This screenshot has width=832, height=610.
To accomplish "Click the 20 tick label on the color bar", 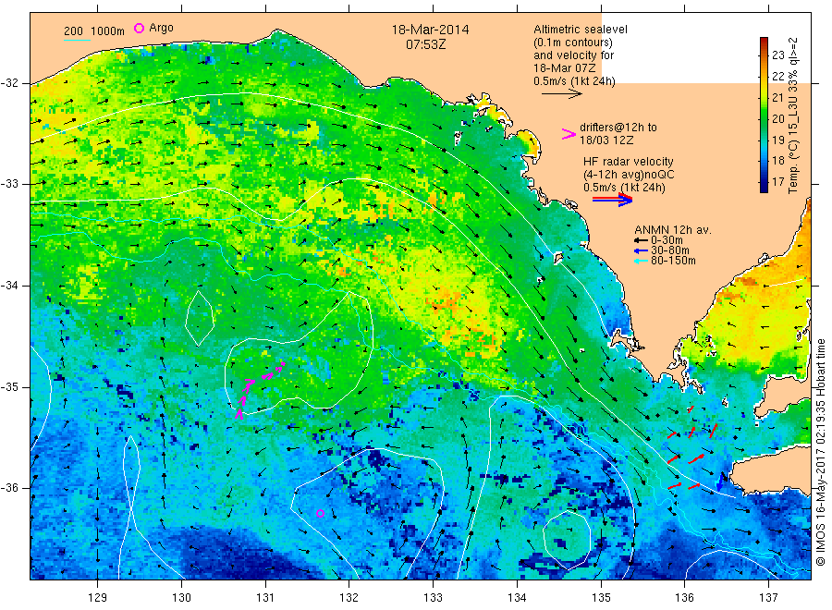I will click(777, 118).
